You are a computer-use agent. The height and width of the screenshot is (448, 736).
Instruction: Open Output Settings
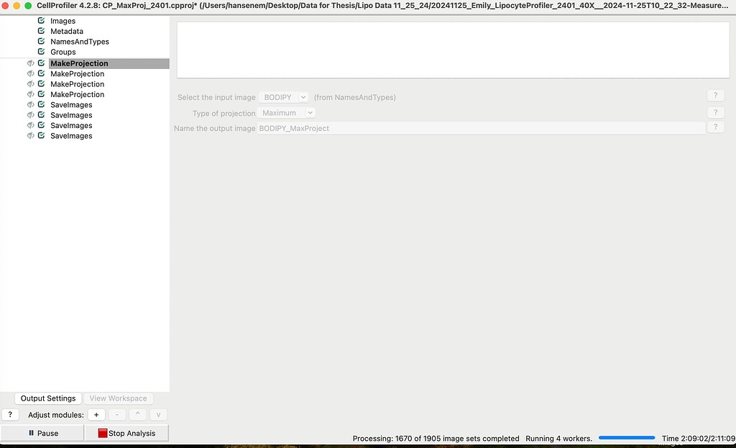[47, 398]
